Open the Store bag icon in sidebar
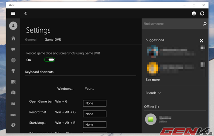This screenshot has height=136, width=214. (13, 92)
